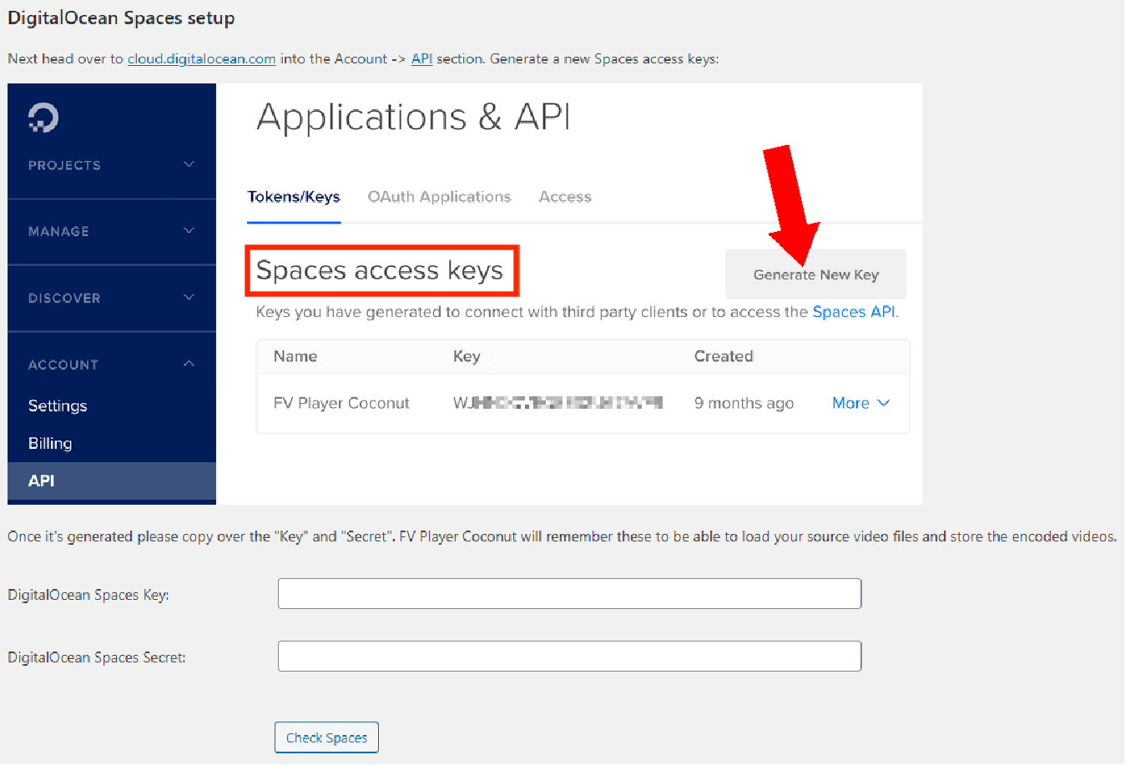Click the ACCOUNT sidebar heading
Image resolution: width=1125 pixels, height=765 pixels.
point(63,365)
